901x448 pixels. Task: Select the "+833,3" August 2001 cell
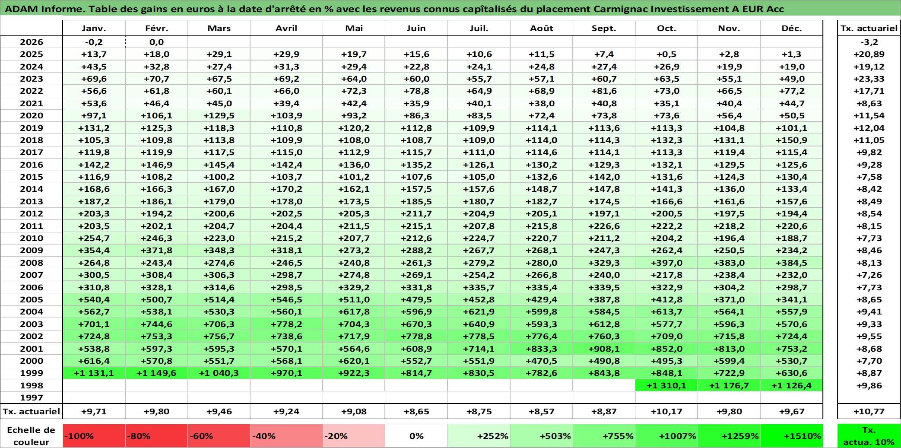tap(542, 349)
